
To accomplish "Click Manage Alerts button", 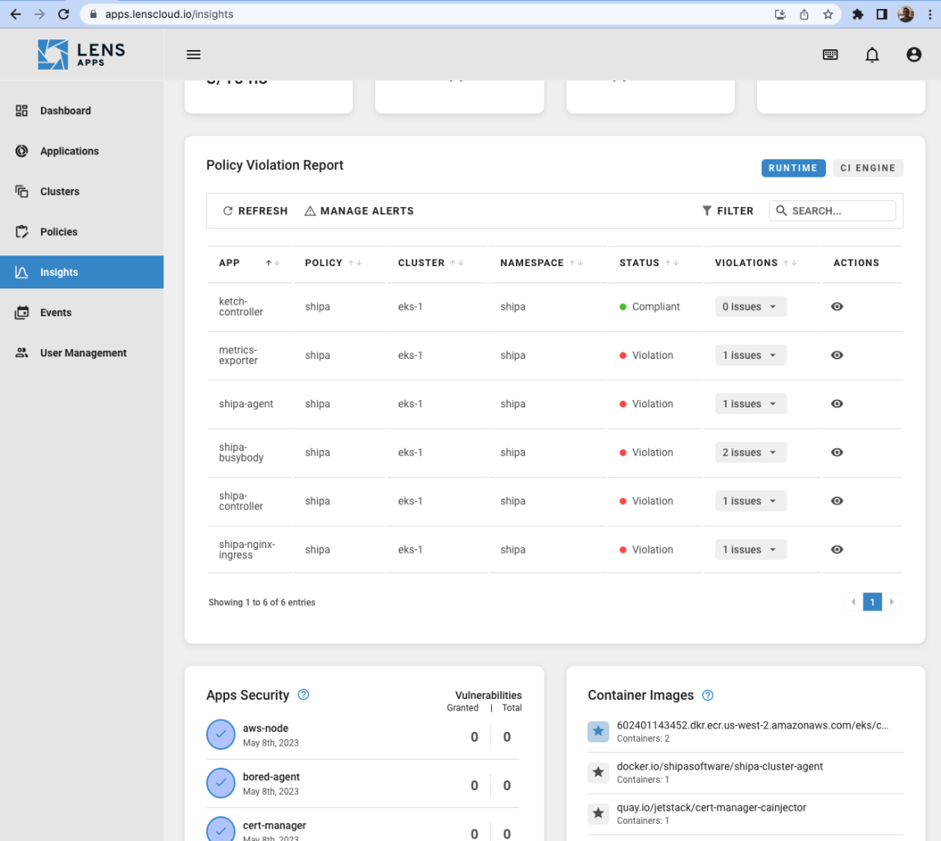I will coord(359,211).
